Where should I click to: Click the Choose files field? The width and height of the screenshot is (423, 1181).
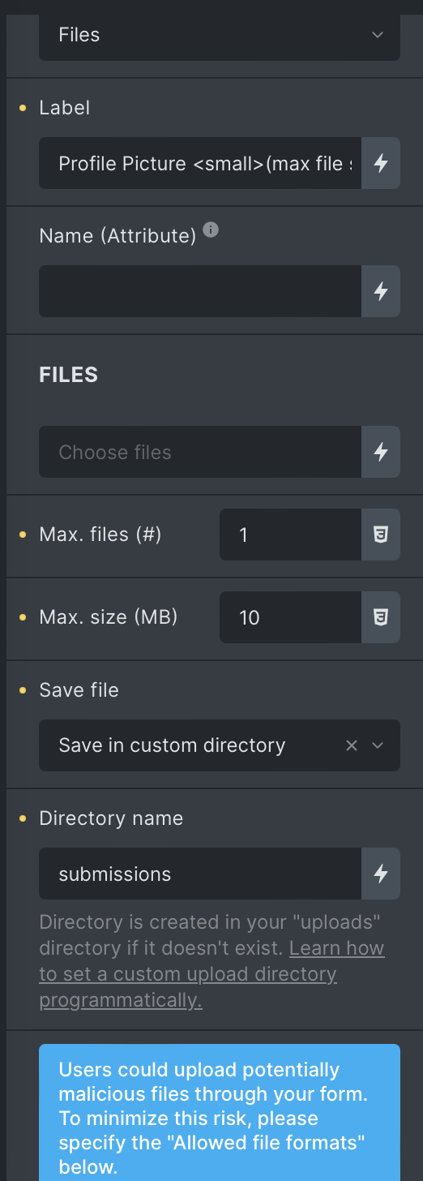(x=200, y=452)
